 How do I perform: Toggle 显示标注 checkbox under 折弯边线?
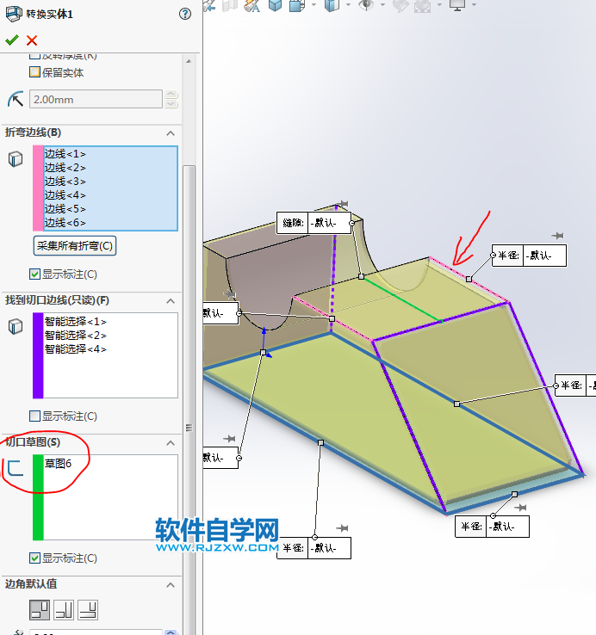35,274
